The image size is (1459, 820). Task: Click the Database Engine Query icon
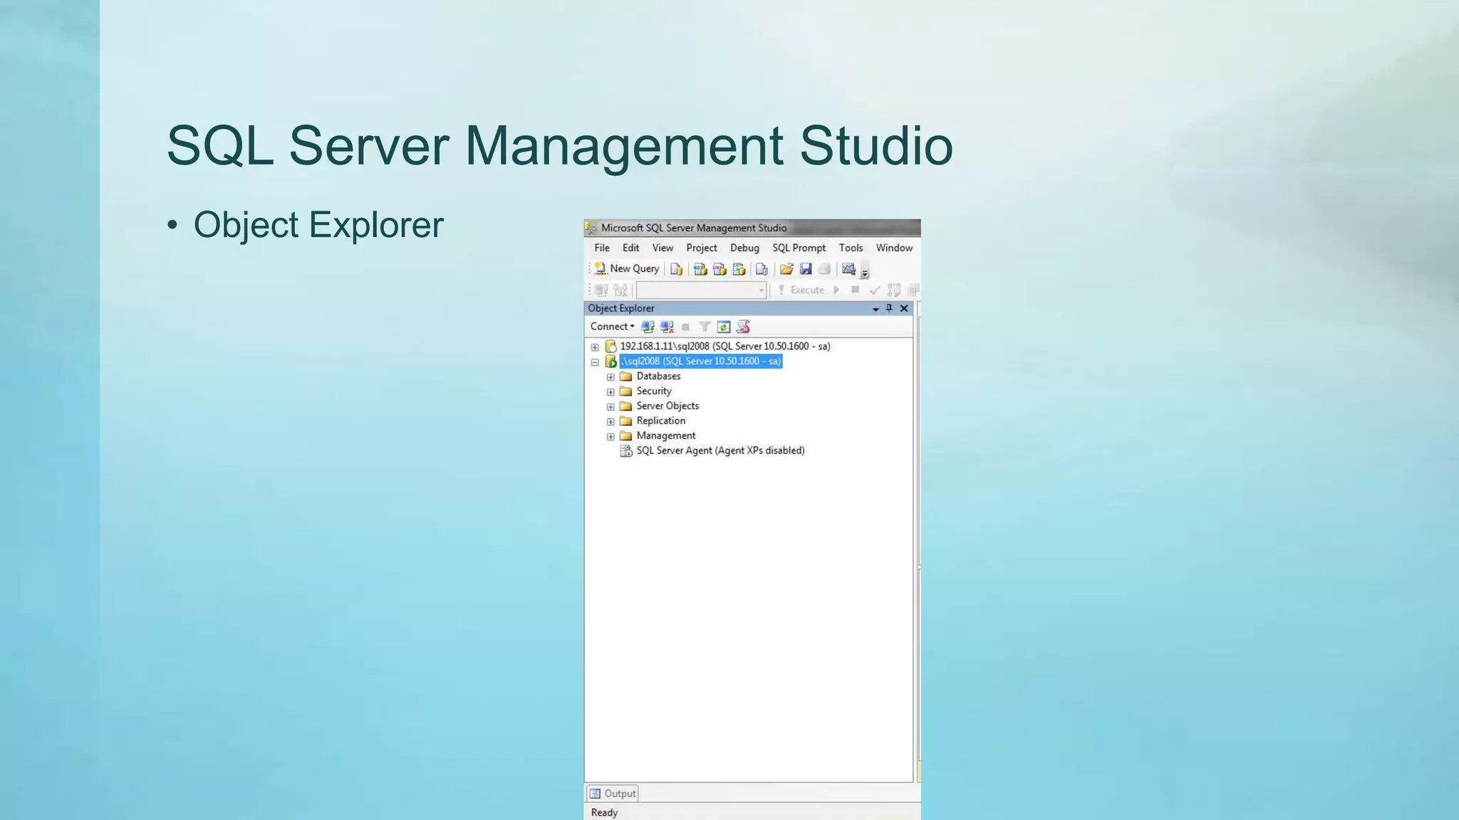pos(676,269)
